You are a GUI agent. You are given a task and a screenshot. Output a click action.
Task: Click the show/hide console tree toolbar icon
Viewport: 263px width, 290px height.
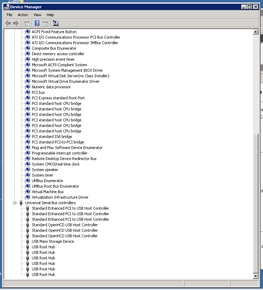click(x=27, y=23)
